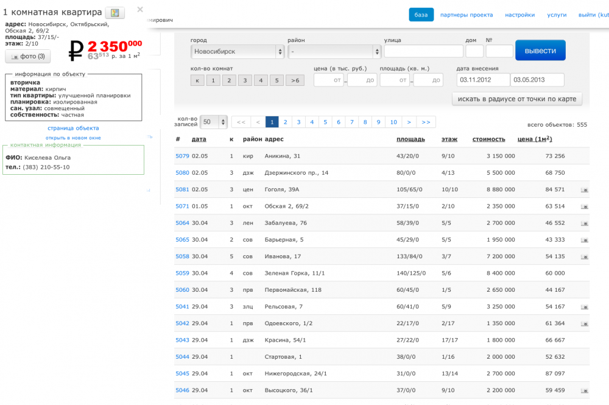Open listing 5043 link
Screen dimensions: 609x405
tap(182, 340)
